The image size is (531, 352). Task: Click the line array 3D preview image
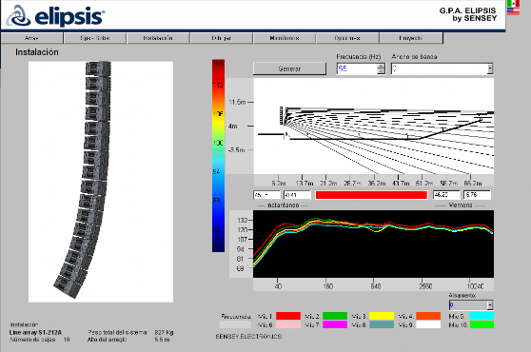click(x=101, y=182)
